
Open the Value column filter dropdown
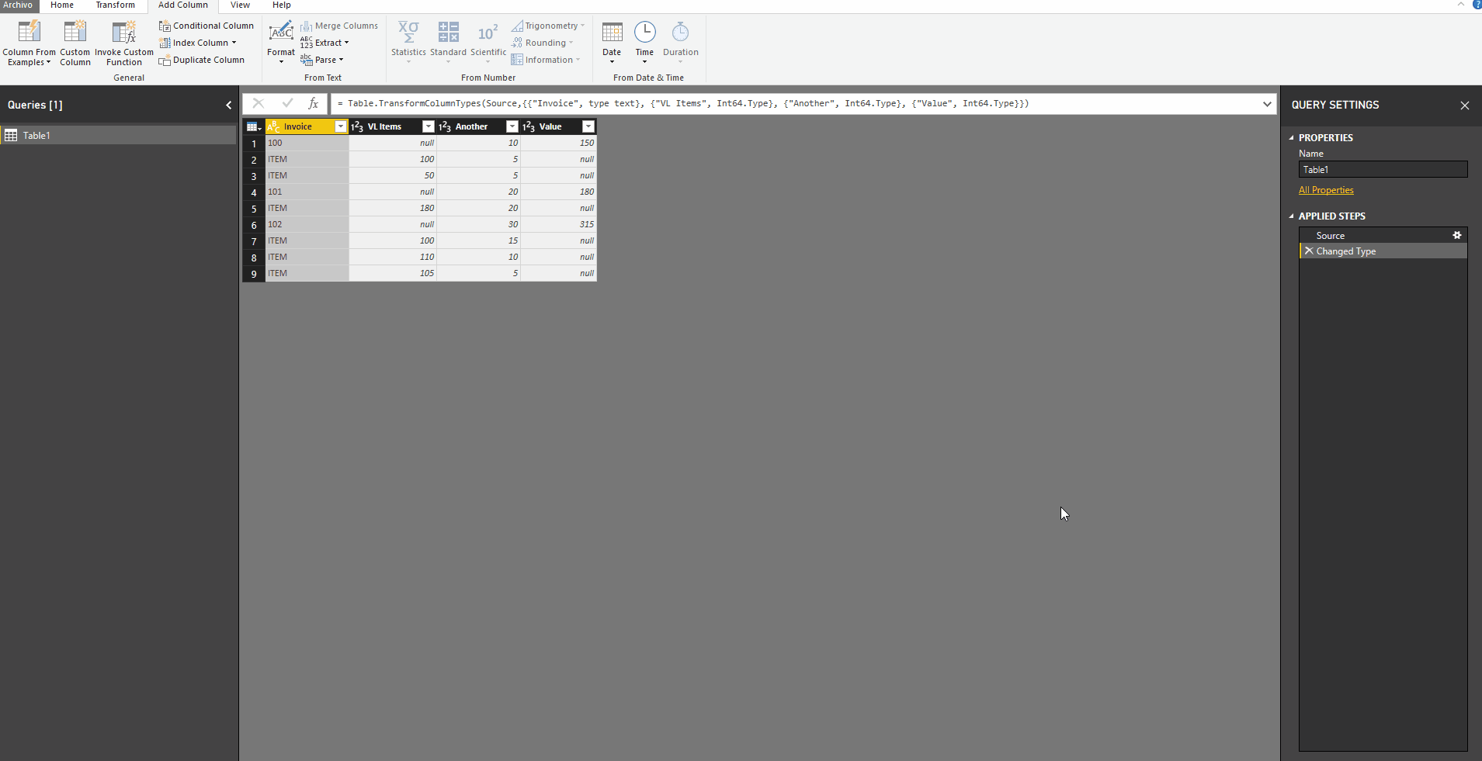588,126
